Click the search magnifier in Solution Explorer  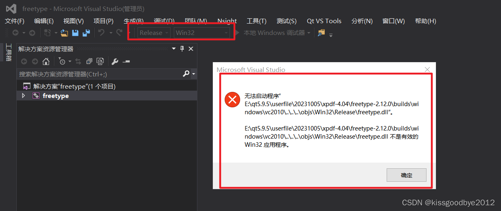tap(186, 74)
